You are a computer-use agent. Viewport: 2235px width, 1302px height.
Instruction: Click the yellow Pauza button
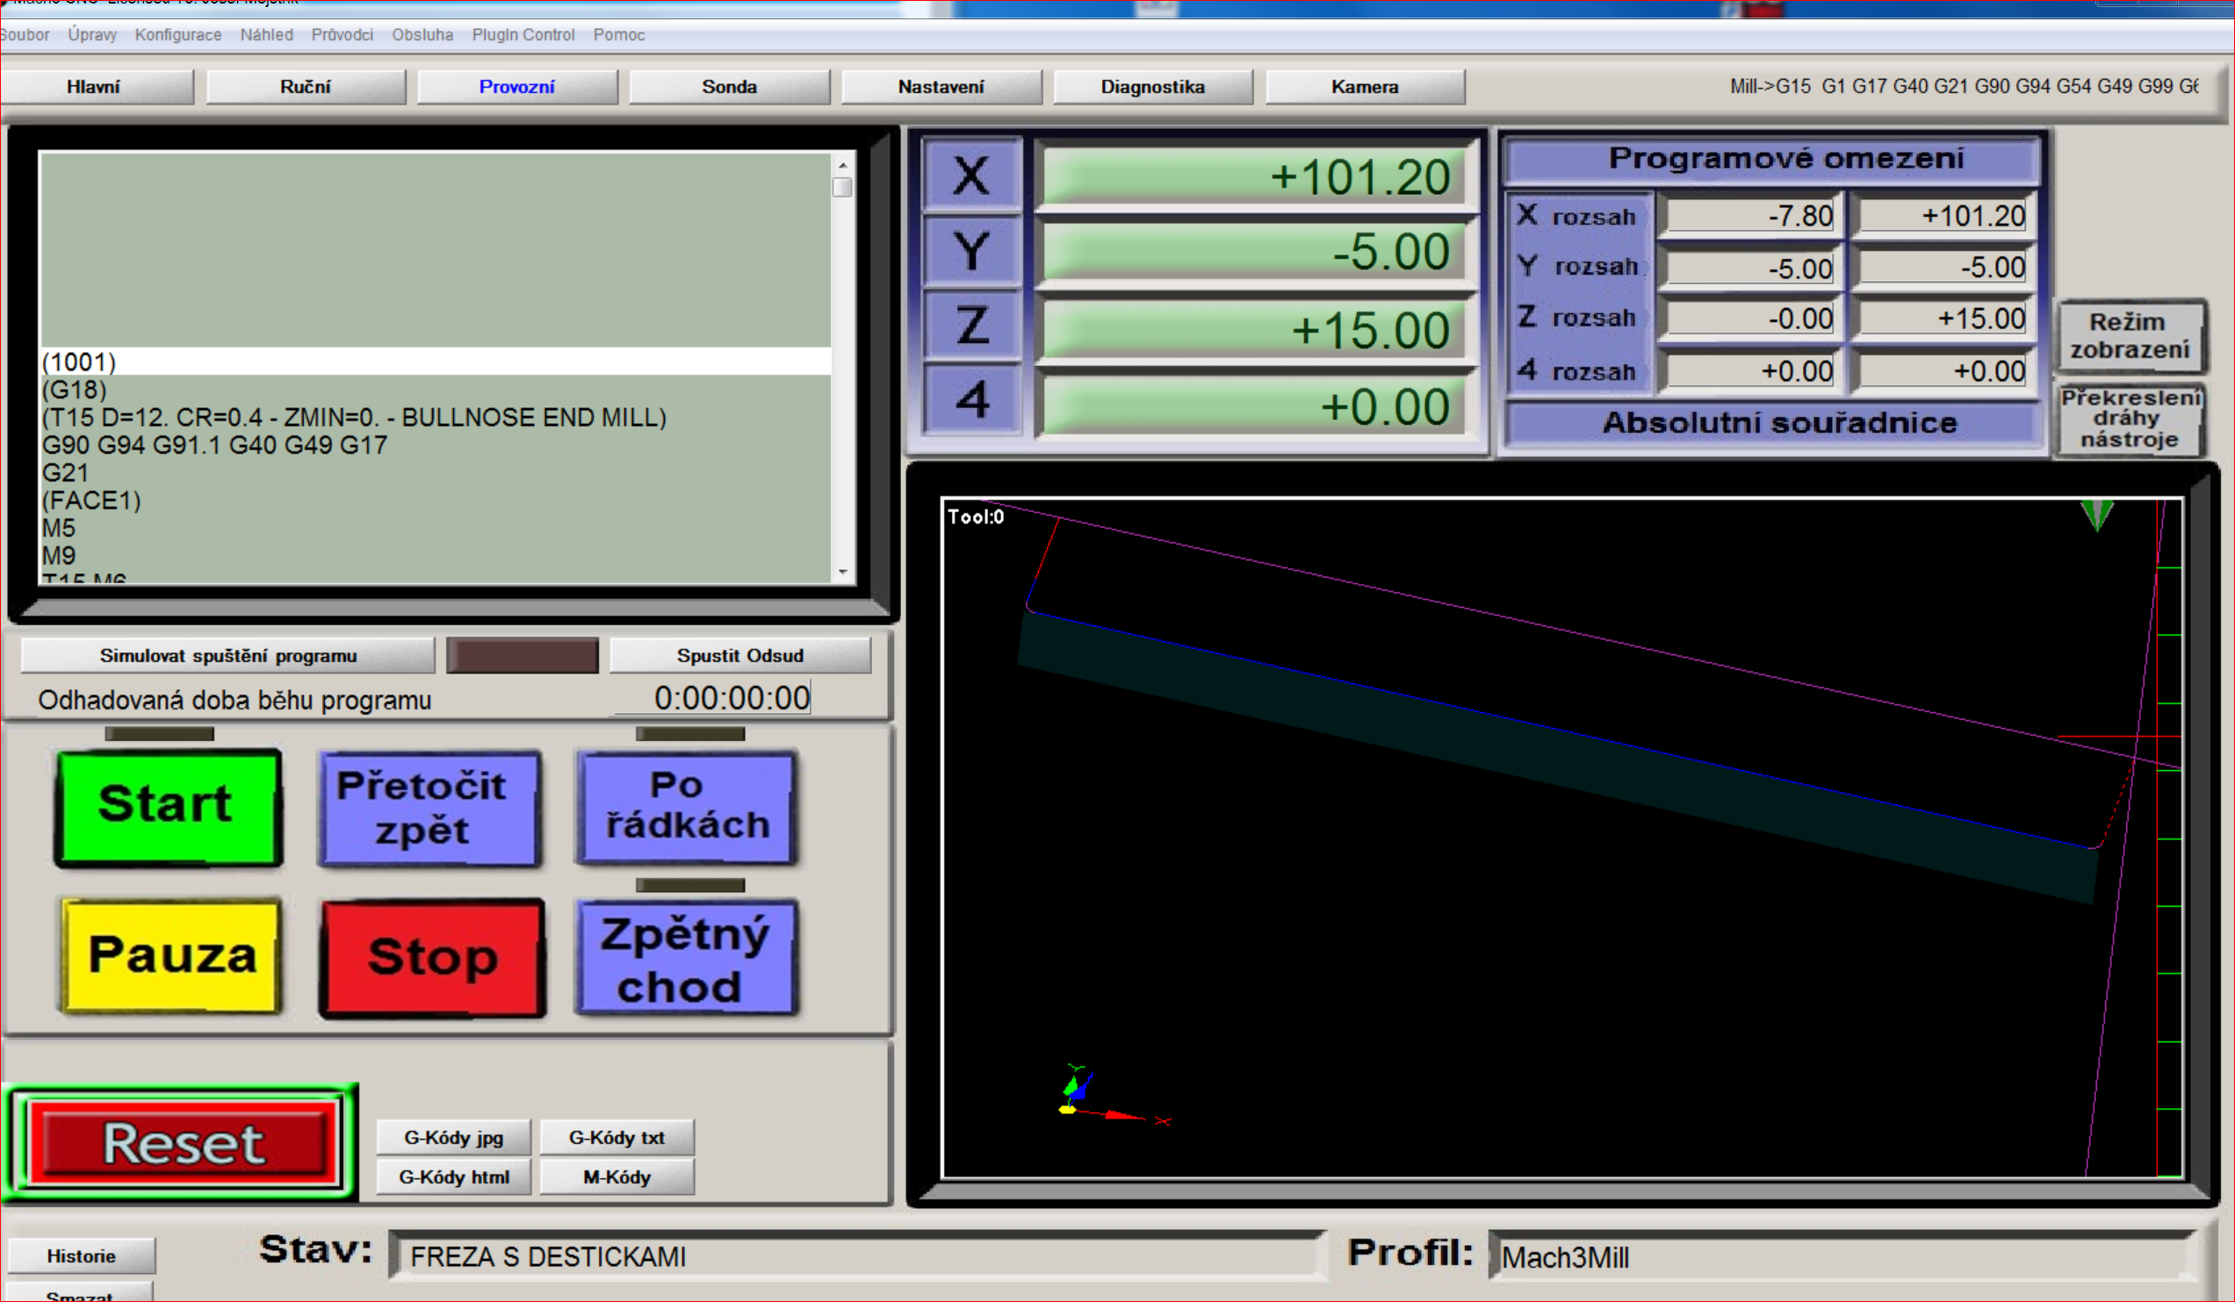(x=171, y=955)
